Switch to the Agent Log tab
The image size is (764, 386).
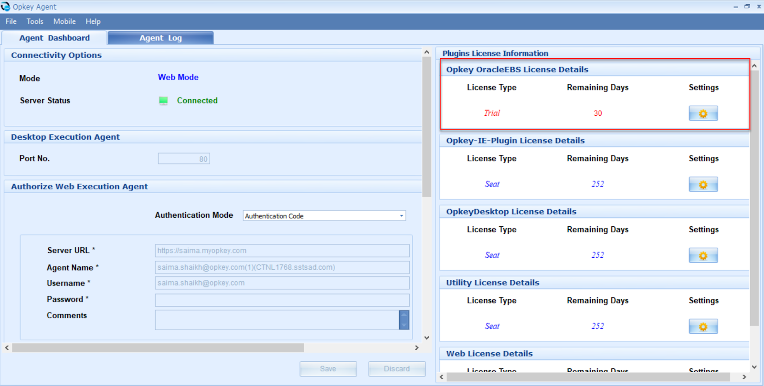tap(160, 38)
